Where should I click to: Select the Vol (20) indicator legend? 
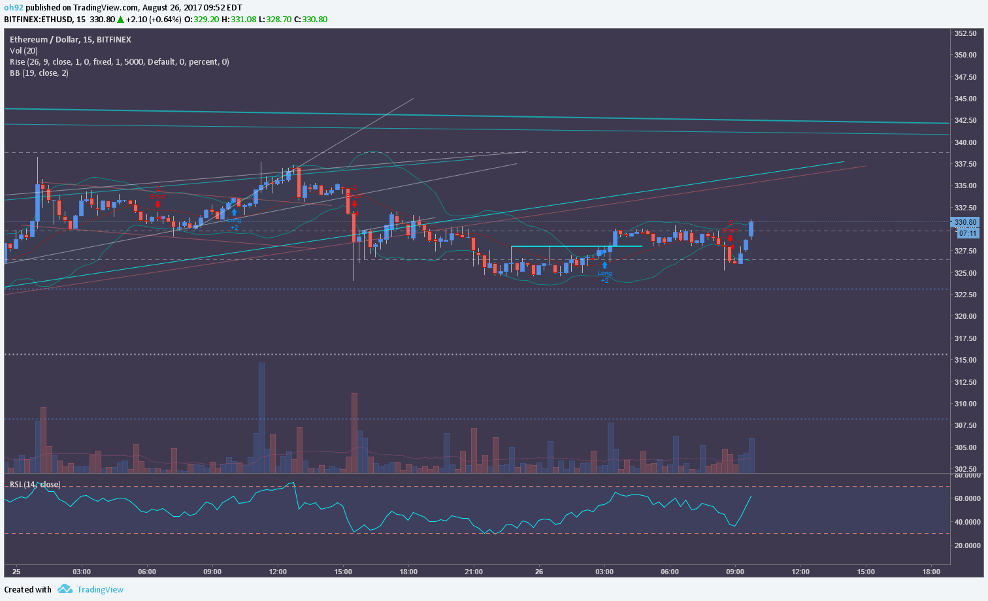pyautogui.click(x=24, y=51)
